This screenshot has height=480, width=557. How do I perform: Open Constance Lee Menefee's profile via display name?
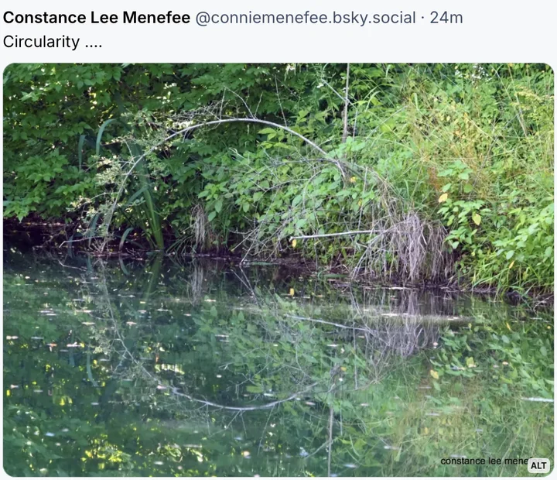(97, 17)
